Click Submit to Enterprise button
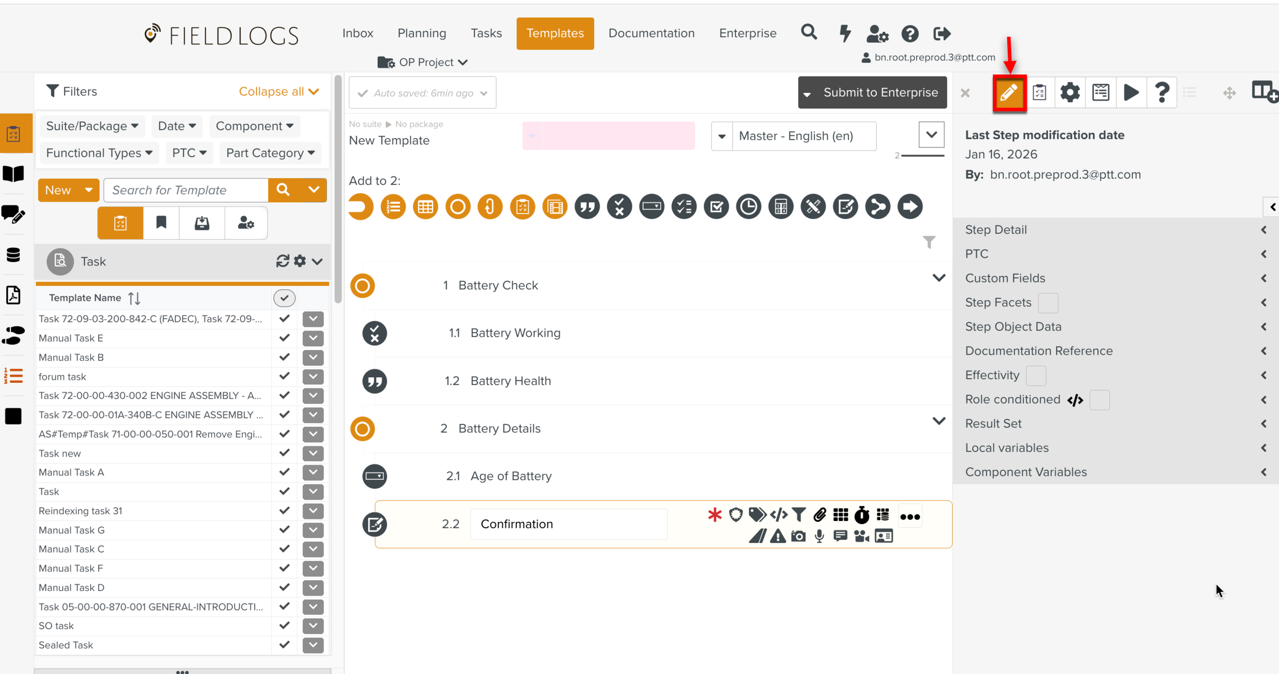 tap(880, 93)
